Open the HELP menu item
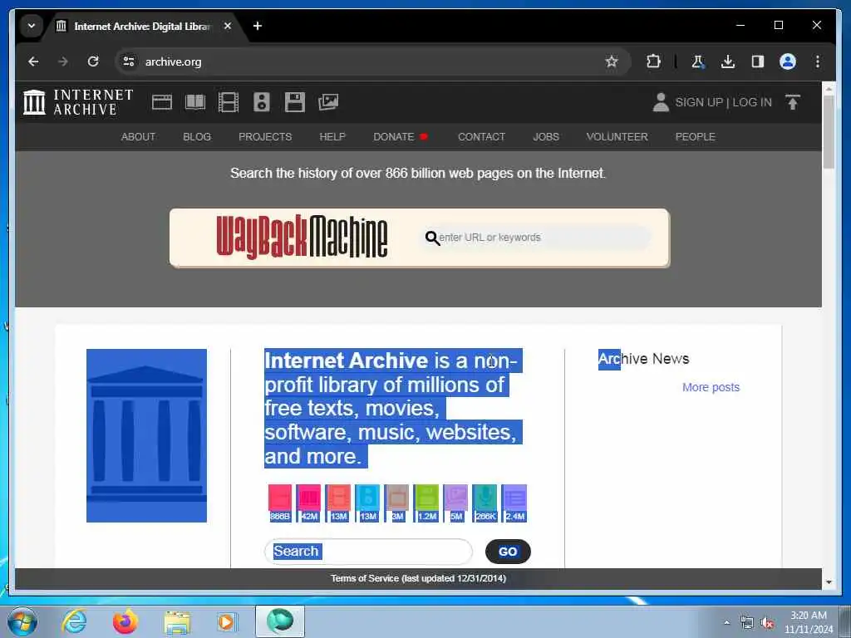 click(x=332, y=137)
